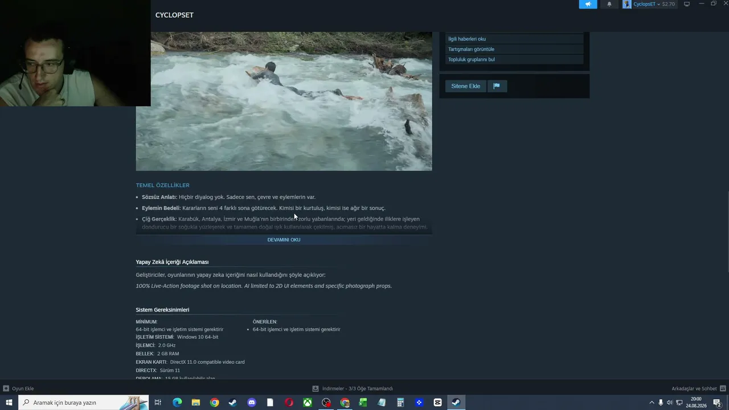
Task: Click the Oyun Ekle plus icon
Action: click(6, 388)
